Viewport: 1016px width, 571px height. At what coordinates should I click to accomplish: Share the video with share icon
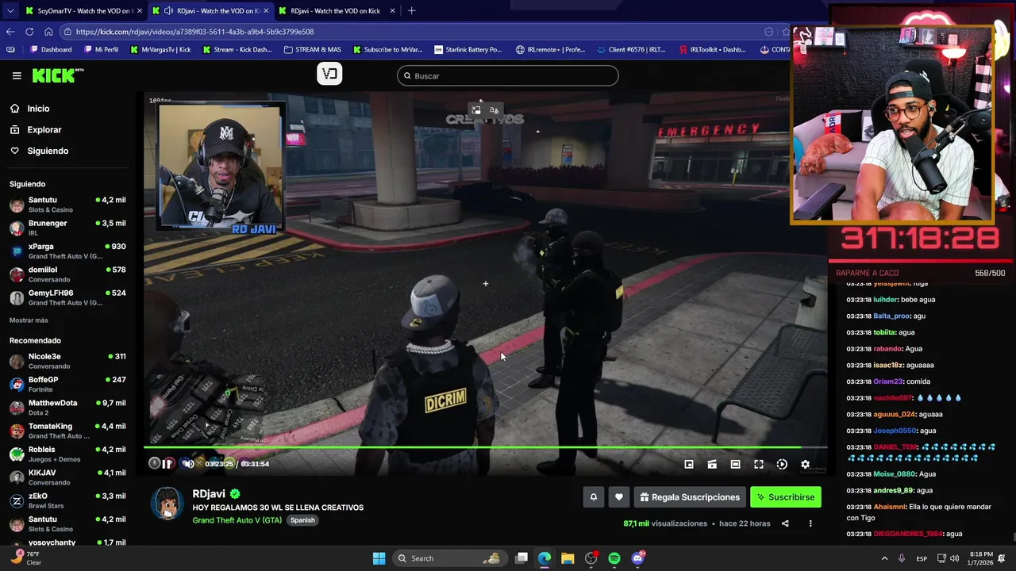tap(785, 523)
